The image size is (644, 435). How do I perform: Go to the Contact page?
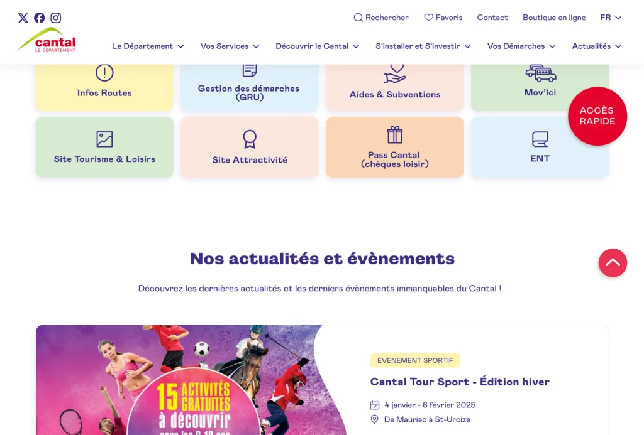tap(492, 18)
